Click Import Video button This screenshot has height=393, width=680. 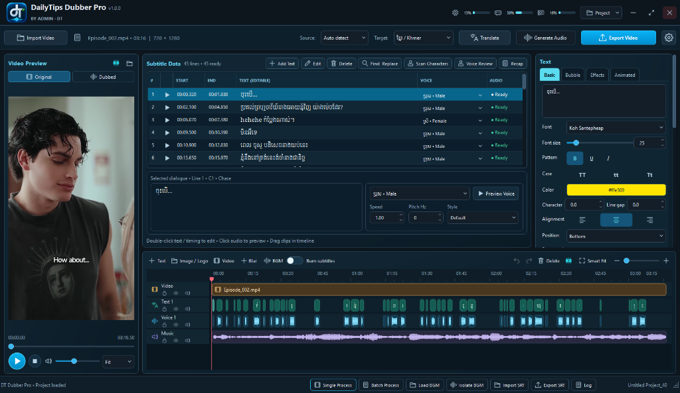[x=36, y=38]
